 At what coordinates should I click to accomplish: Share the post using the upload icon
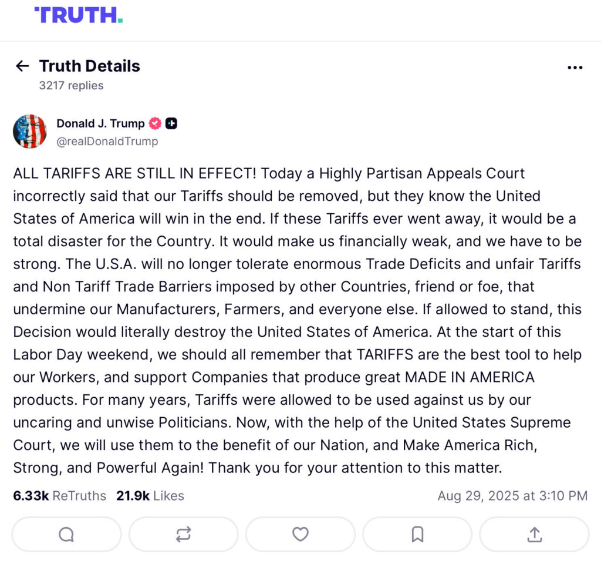[x=534, y=534]
